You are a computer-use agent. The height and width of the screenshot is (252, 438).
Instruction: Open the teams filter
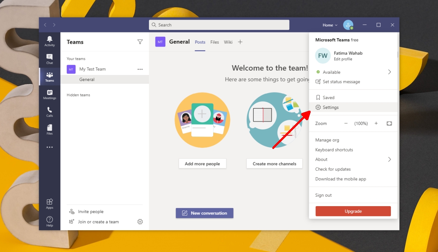[140, 42]
